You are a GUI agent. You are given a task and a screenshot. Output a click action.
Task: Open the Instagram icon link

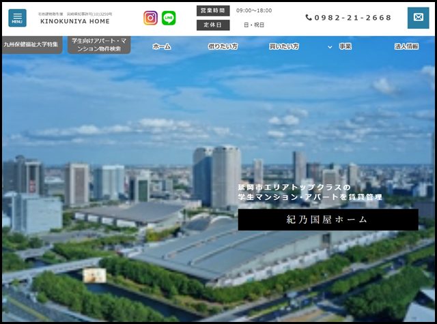tap(150, 18)
